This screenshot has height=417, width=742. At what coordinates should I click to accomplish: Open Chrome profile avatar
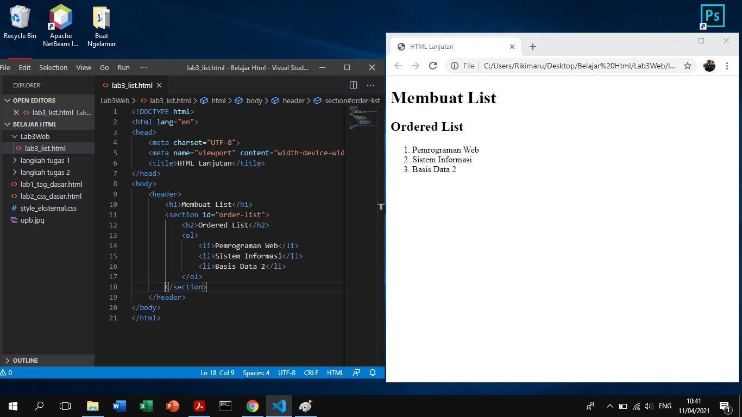pos(709,66)
